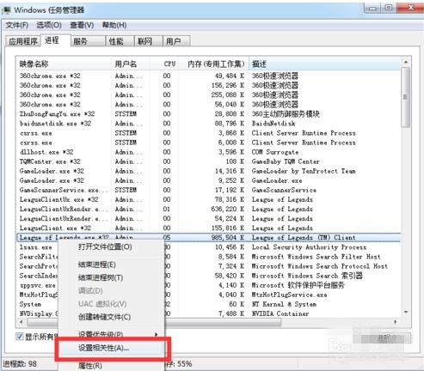Click the 进程数: 98 status bar entry
This screenshot has width=424, height=371.
pos(20,364)
